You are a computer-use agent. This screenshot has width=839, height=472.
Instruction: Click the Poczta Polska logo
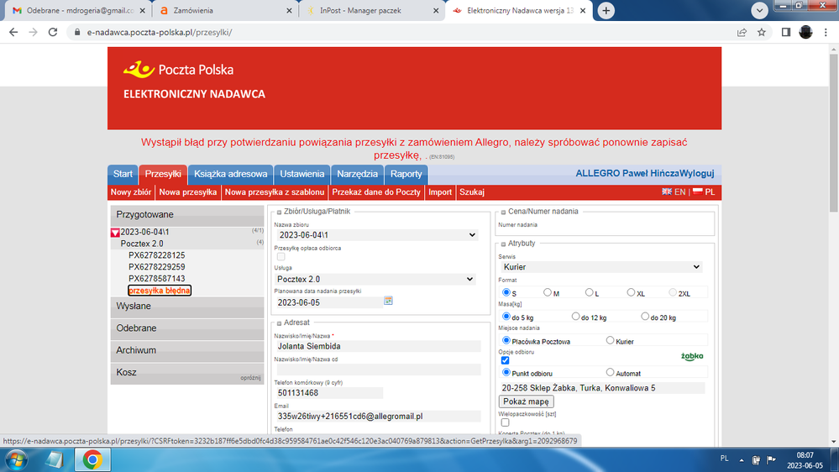(178, 70)
